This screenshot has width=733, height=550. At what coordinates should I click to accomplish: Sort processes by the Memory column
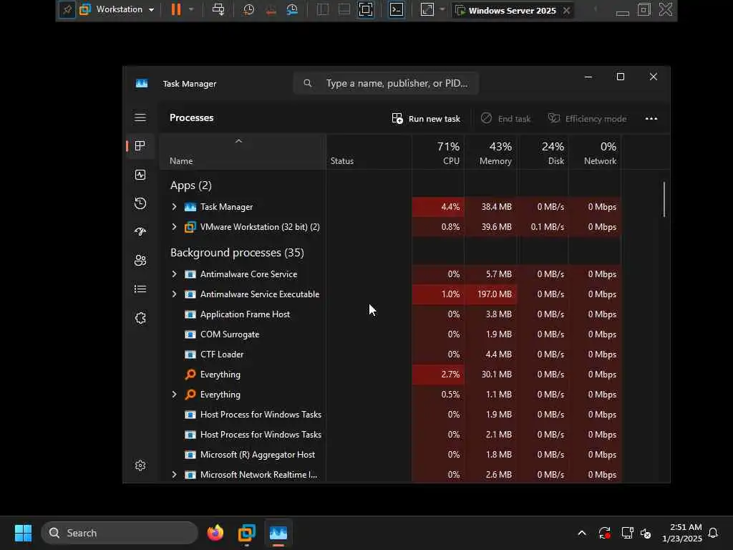pyautogui.click(x=490, y=152)
